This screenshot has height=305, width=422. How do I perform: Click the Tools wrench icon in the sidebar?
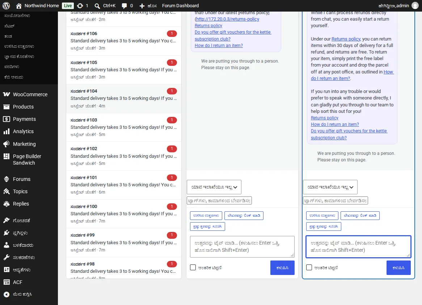pyautogui.click(x=7, y=257)
